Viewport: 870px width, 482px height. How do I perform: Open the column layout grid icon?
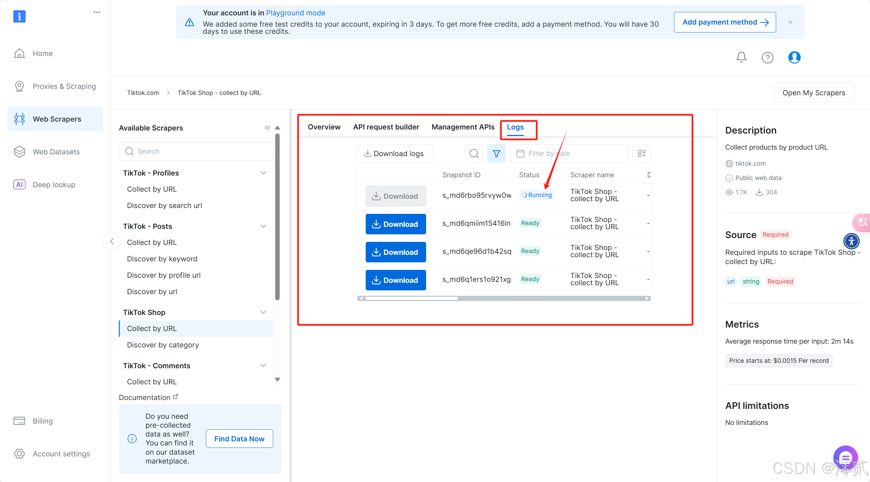tap(642, 153)
